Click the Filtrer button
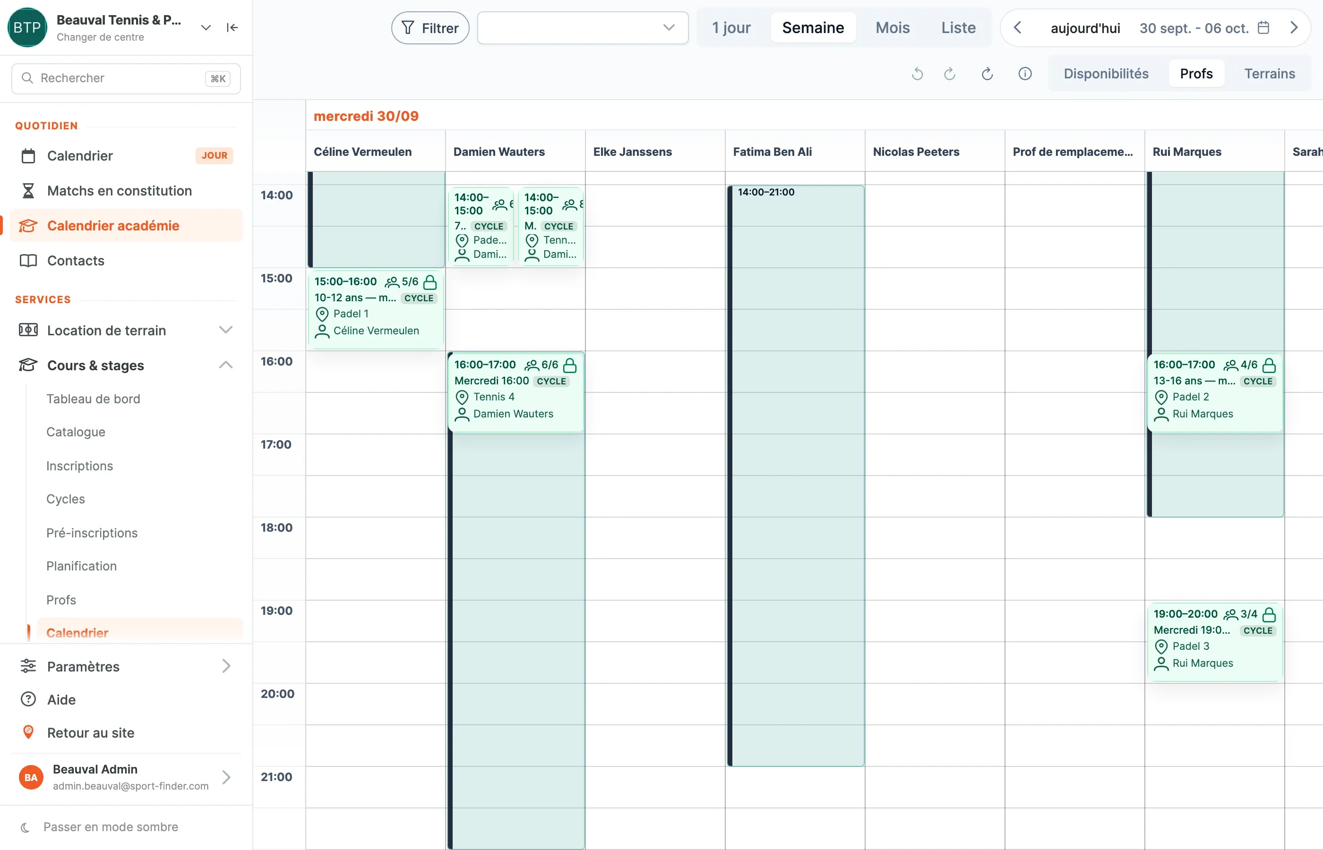This screenshot has width=1323, height=850. pos(430,27)
